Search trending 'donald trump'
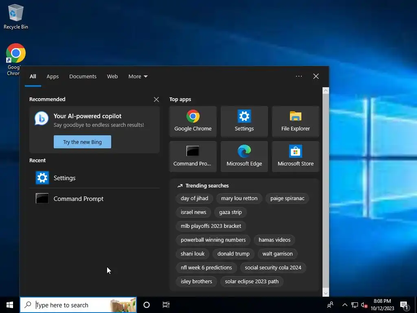The image size is (417, 313). pyautogui.click(x=233, y=253)
